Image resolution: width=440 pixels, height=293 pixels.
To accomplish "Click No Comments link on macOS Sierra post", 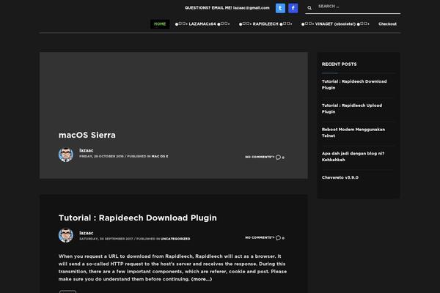I will tap(260, 157).
